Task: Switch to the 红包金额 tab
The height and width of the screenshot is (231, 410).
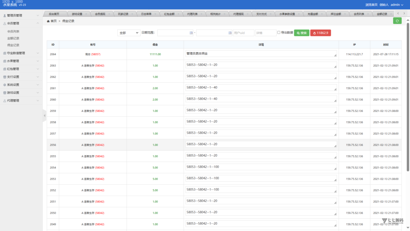Action: tap(169, 14)
